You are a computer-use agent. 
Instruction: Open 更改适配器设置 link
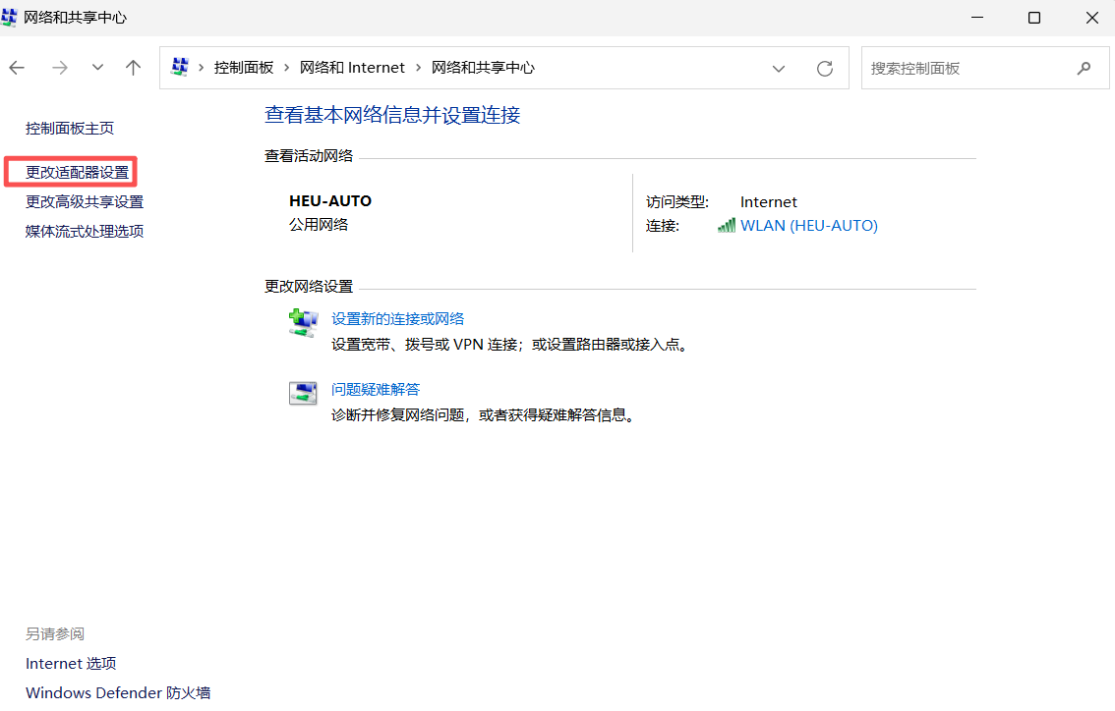[78, 173]
